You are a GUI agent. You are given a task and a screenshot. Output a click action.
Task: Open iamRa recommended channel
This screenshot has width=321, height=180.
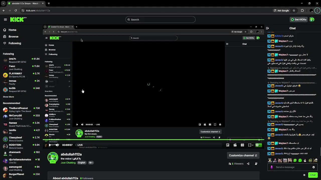tap(21, 132)
